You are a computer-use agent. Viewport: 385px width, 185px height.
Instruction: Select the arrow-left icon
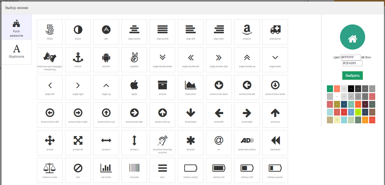point(219,115)
